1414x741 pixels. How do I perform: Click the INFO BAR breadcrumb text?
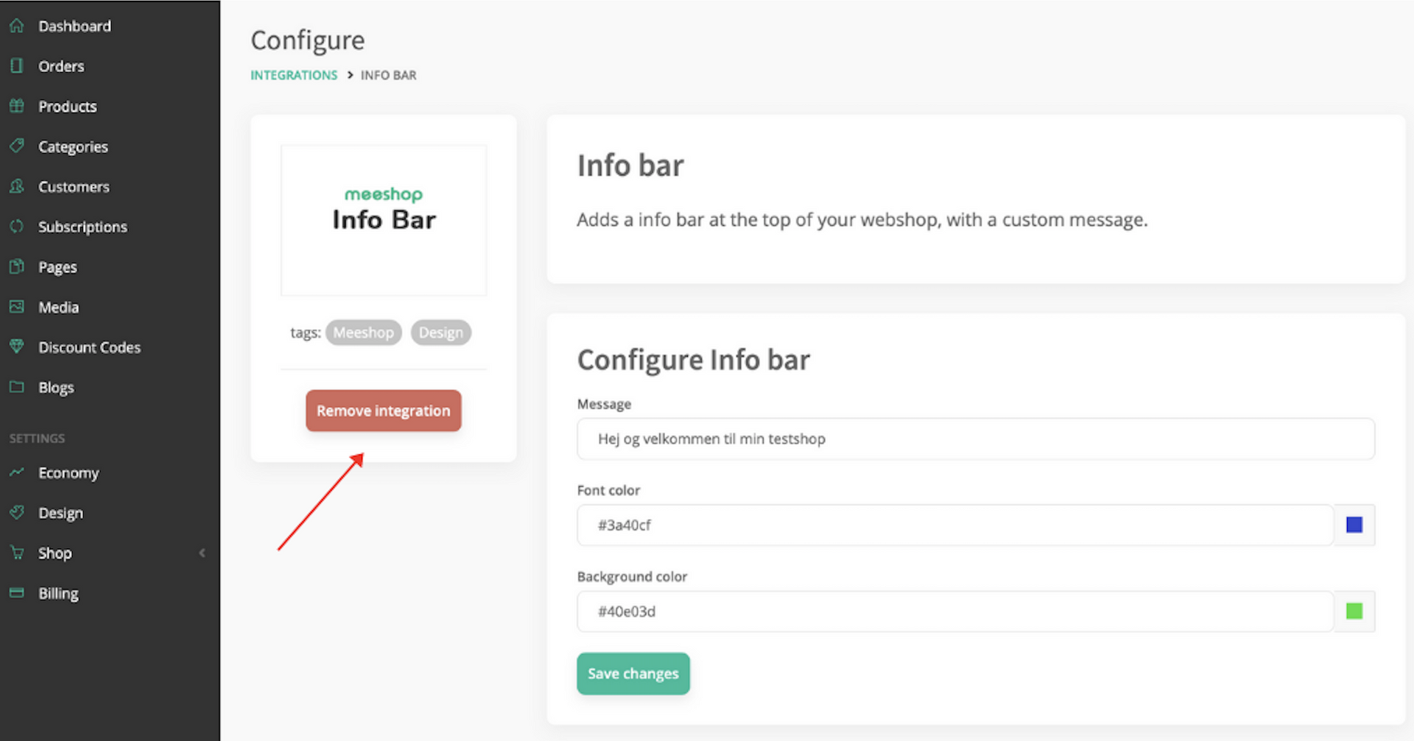(388, 75)
